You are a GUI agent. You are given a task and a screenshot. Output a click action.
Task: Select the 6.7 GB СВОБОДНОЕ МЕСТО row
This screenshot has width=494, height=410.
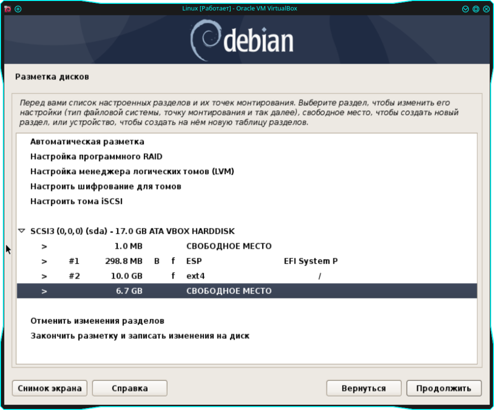click(x=229, y=291)
